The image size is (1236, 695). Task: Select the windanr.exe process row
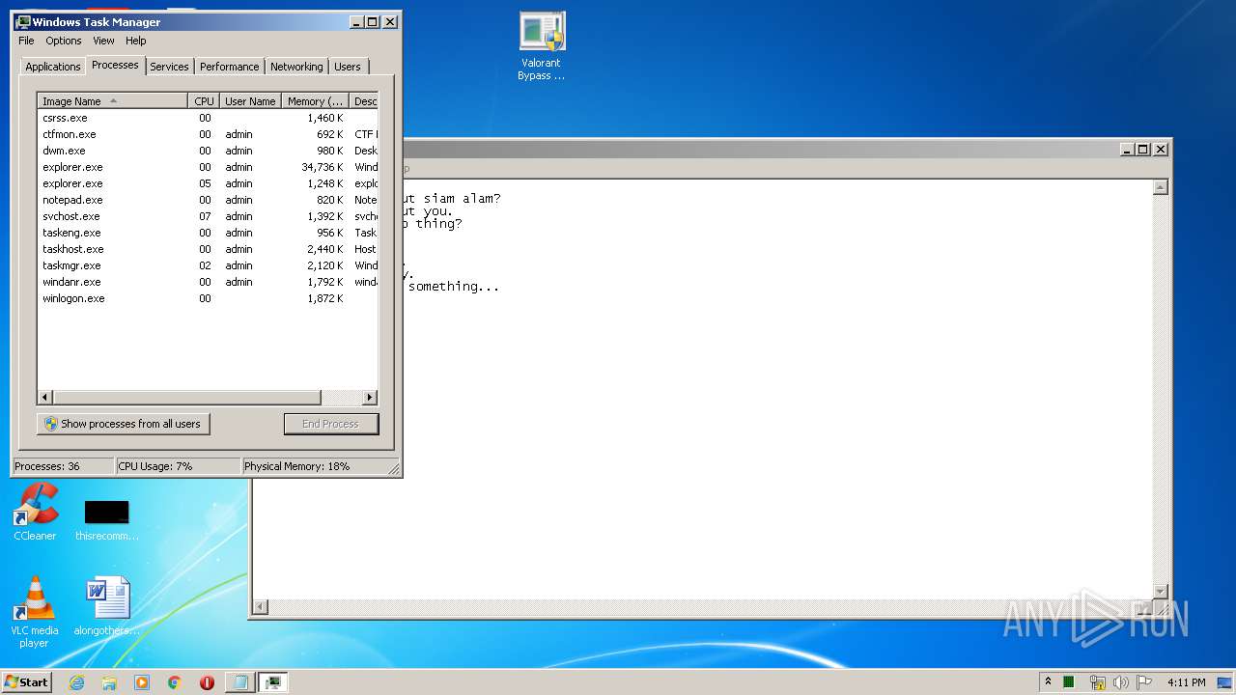tap(208, 282)
